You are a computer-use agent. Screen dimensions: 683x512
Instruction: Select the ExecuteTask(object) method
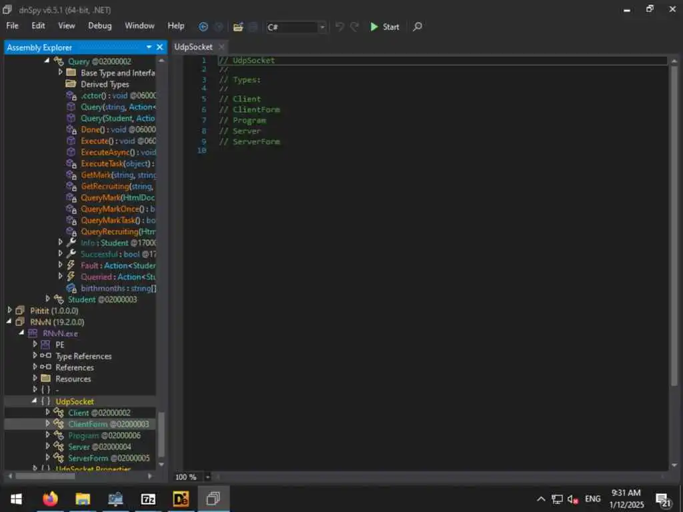117,163
